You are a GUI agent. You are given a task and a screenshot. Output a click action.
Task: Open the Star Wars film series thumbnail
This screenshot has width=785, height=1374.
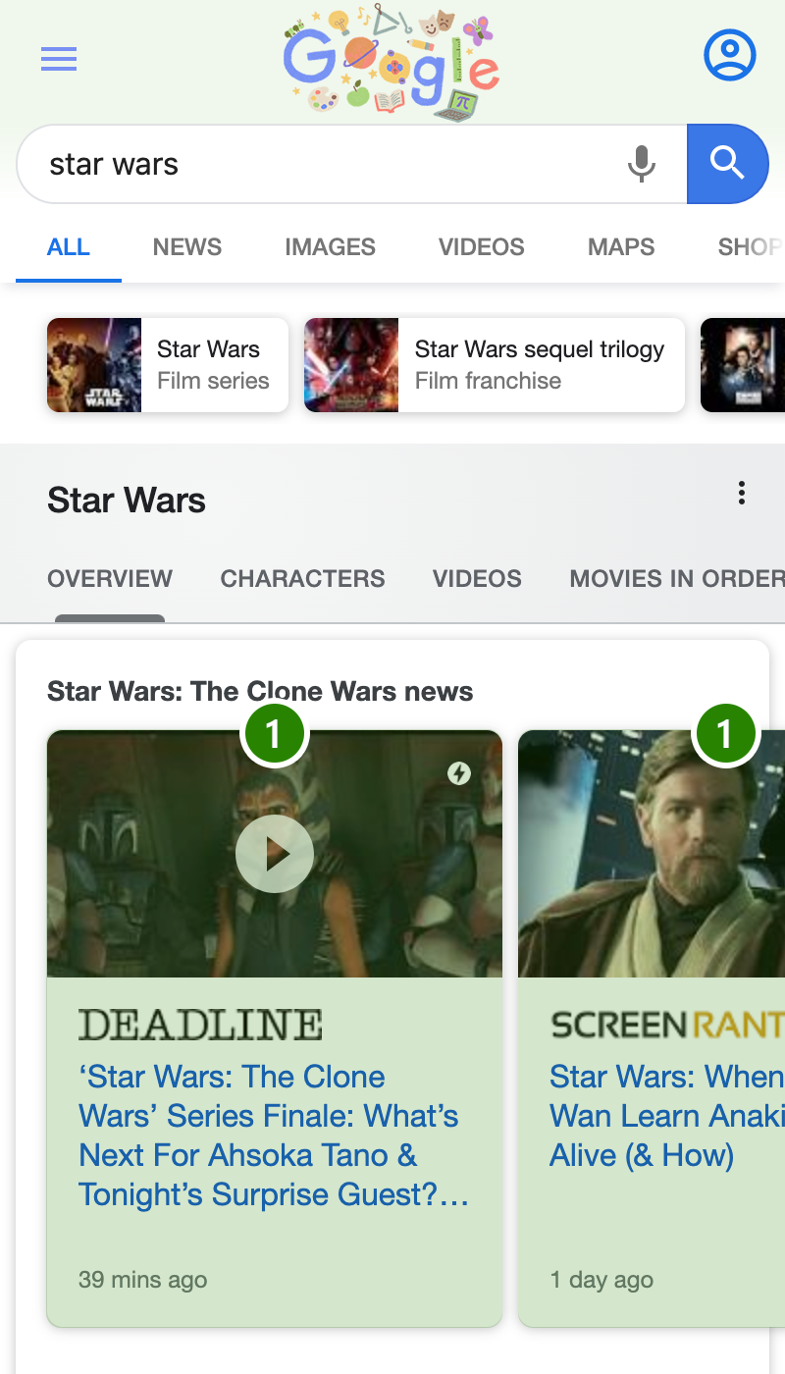94,365
